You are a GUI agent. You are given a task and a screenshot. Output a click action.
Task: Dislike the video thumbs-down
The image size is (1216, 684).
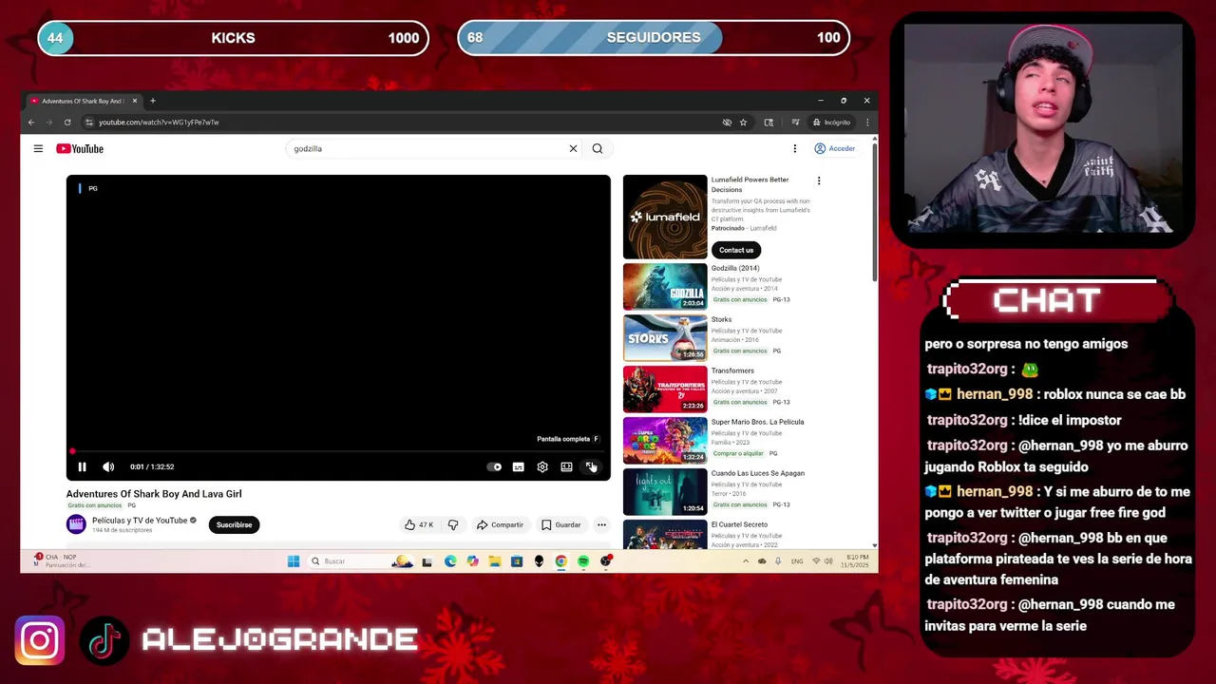pyautogui.click(x=453, y=524)
